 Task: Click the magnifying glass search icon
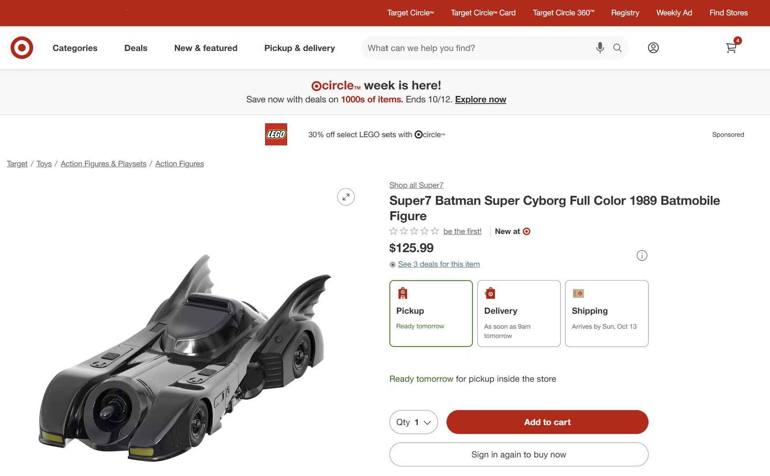coord(617,48)
